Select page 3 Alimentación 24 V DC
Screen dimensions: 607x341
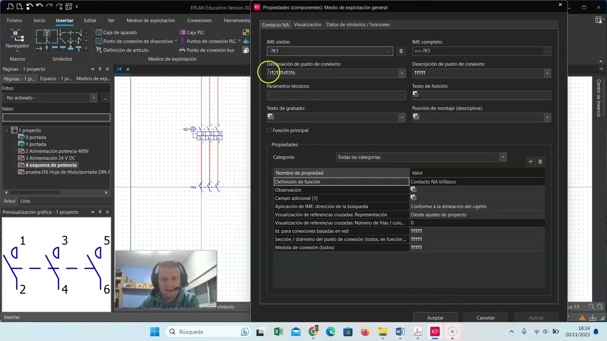(50, 158)
